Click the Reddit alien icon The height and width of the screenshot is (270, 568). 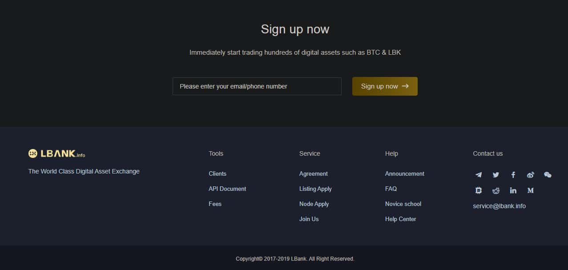click(496, 190)
